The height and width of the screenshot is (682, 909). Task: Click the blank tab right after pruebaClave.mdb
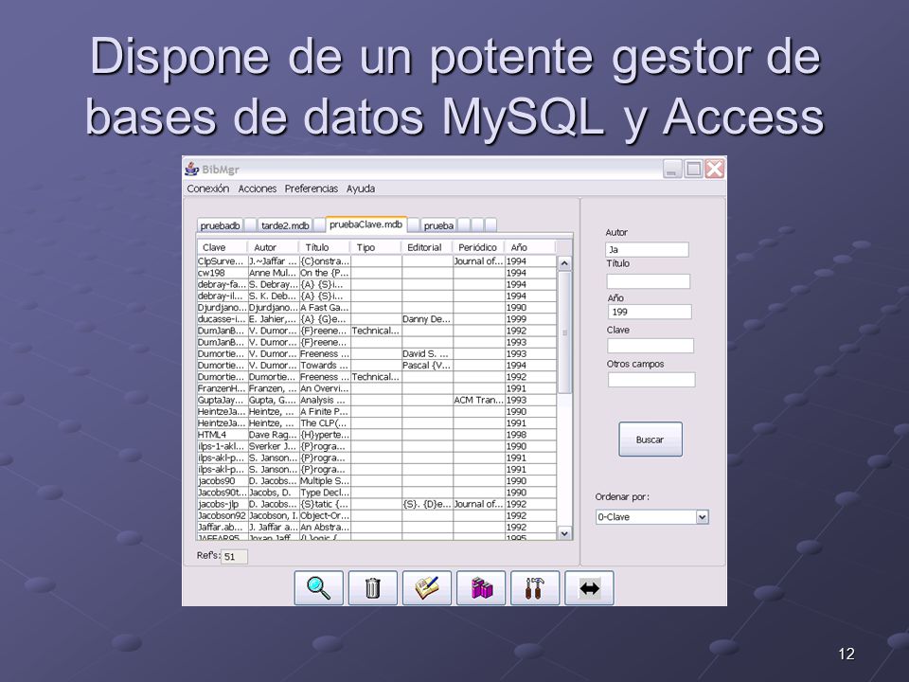click(x=414, y=225)
